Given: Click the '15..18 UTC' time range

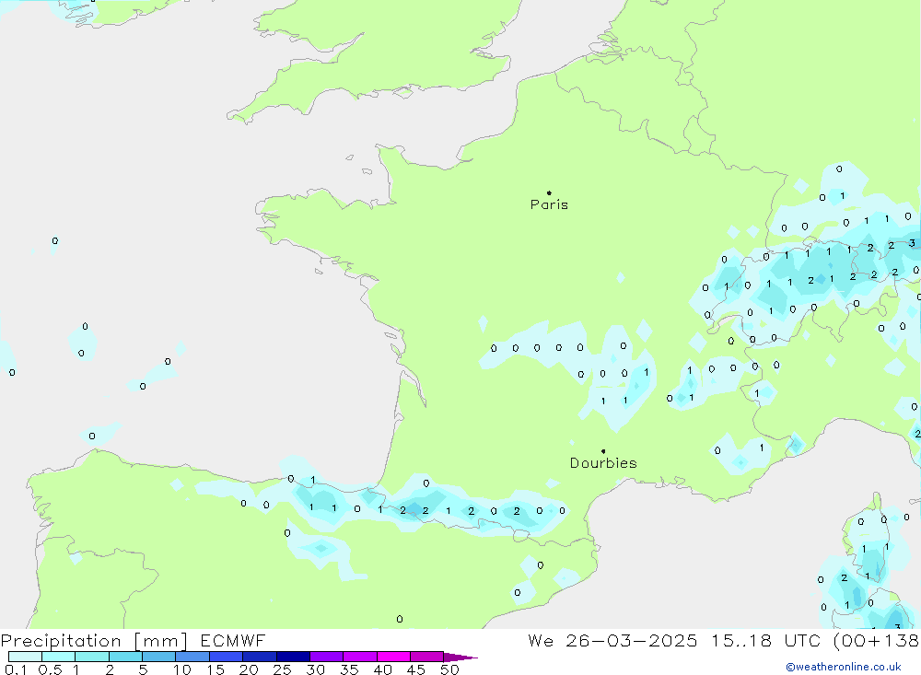Looking at the screenshot, I should [x=764, y=640].
